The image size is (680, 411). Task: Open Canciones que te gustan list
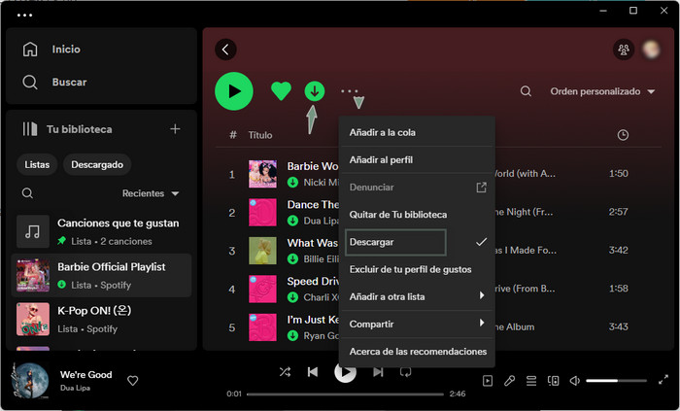pos(101,231)
